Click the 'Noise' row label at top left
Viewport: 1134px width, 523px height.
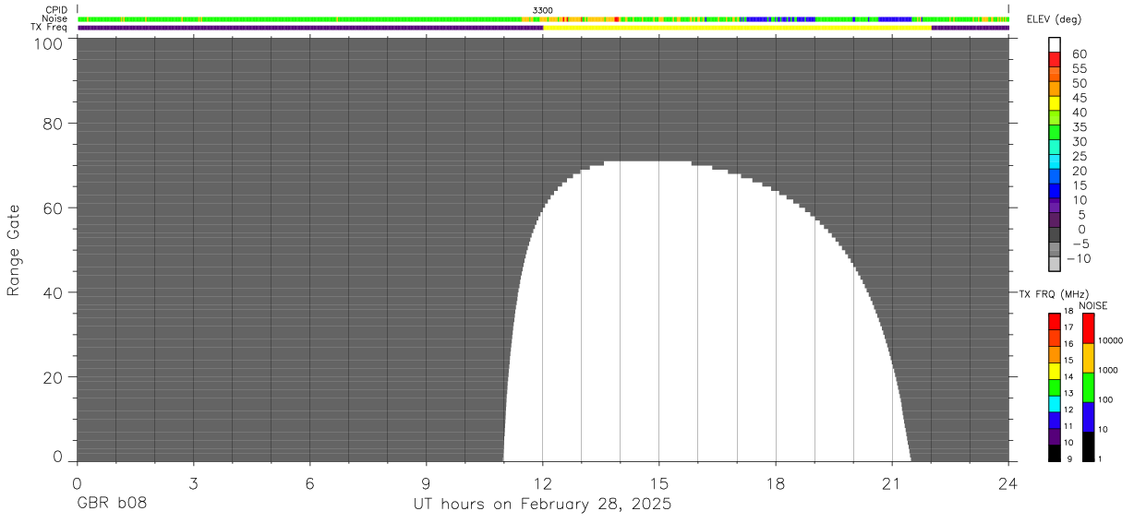pos(54,18)
